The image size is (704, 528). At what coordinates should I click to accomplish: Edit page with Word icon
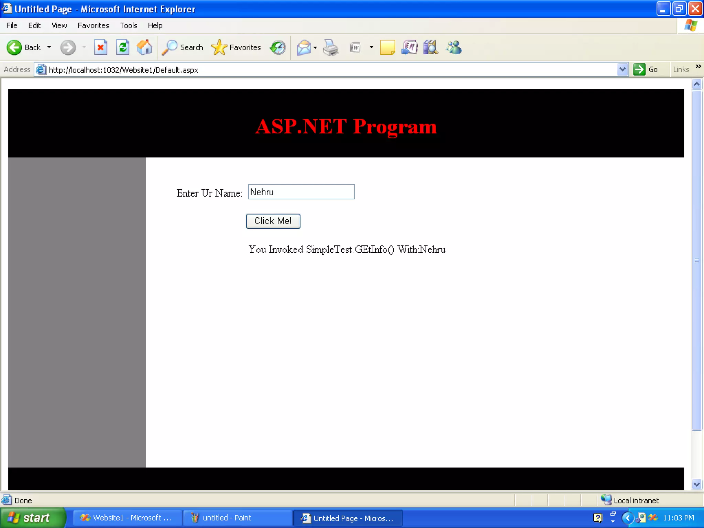[x=355, y=47]
